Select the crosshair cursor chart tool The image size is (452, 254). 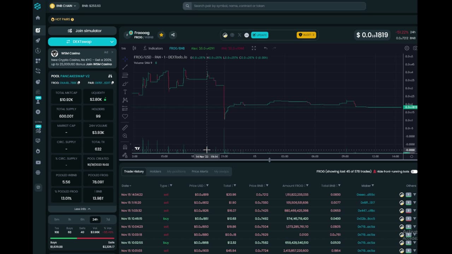pos(125,59)
